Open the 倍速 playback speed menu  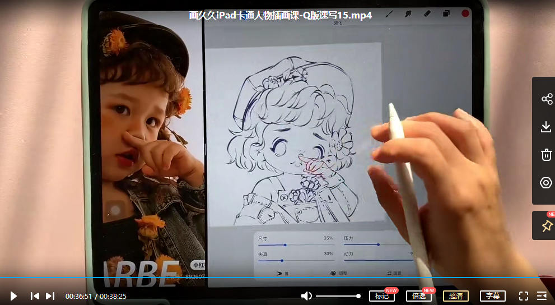418,296
